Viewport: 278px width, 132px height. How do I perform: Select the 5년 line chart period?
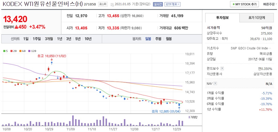[x=78, y=39]
